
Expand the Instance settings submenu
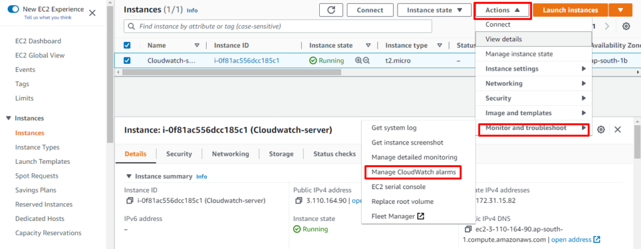[x=533, y=69]
